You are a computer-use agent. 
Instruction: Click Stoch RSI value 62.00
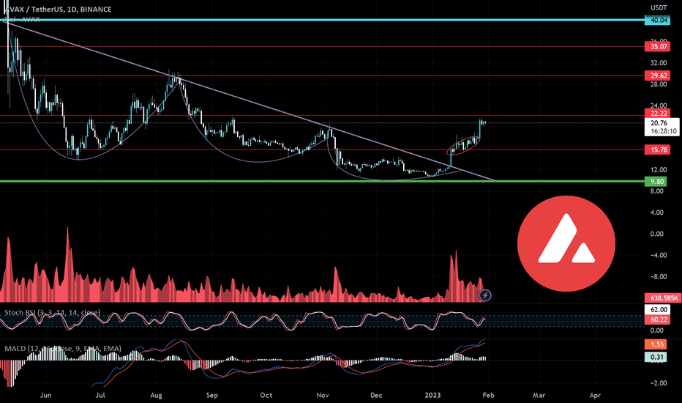tap(657, 310)
